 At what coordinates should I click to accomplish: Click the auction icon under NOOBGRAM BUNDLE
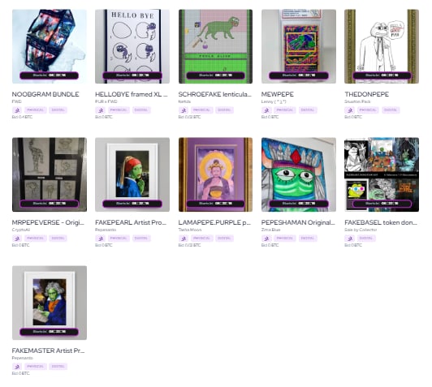click(17, 110)
